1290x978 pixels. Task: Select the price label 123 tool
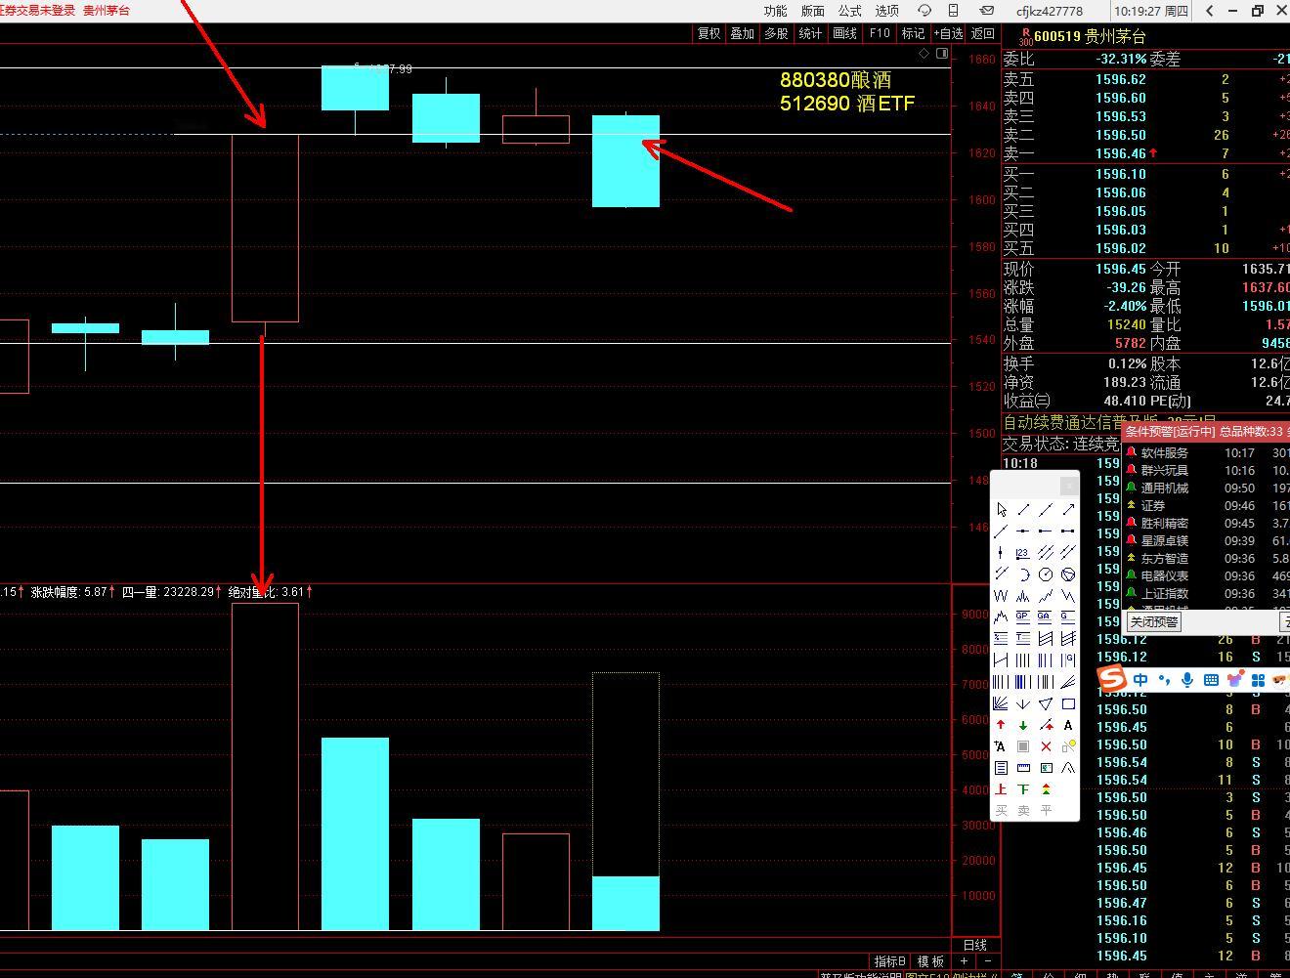pyautogui.click(x=1023, y=552)
